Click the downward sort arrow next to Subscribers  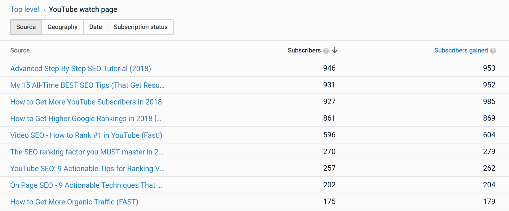pos(335,50)
